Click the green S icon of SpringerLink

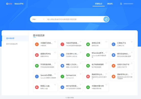coord(62,76)
